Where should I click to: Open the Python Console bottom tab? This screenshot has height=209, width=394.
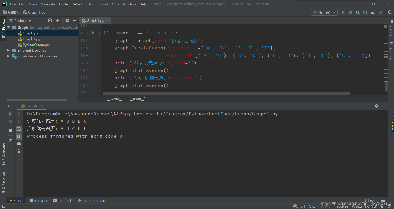92,201
